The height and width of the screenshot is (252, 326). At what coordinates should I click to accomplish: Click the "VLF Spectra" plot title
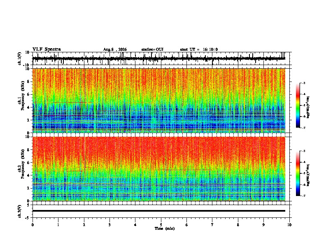tap(47, 49)
